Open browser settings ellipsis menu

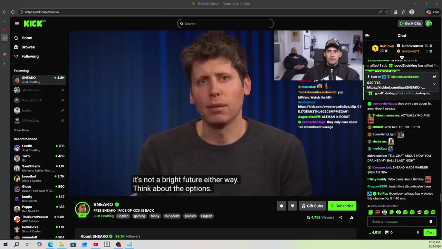[420, 12]
